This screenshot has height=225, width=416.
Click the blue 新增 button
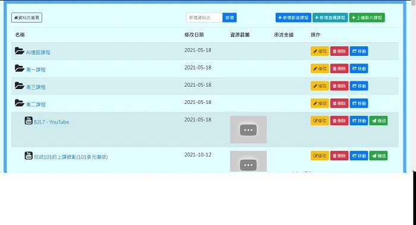point(229,18)
